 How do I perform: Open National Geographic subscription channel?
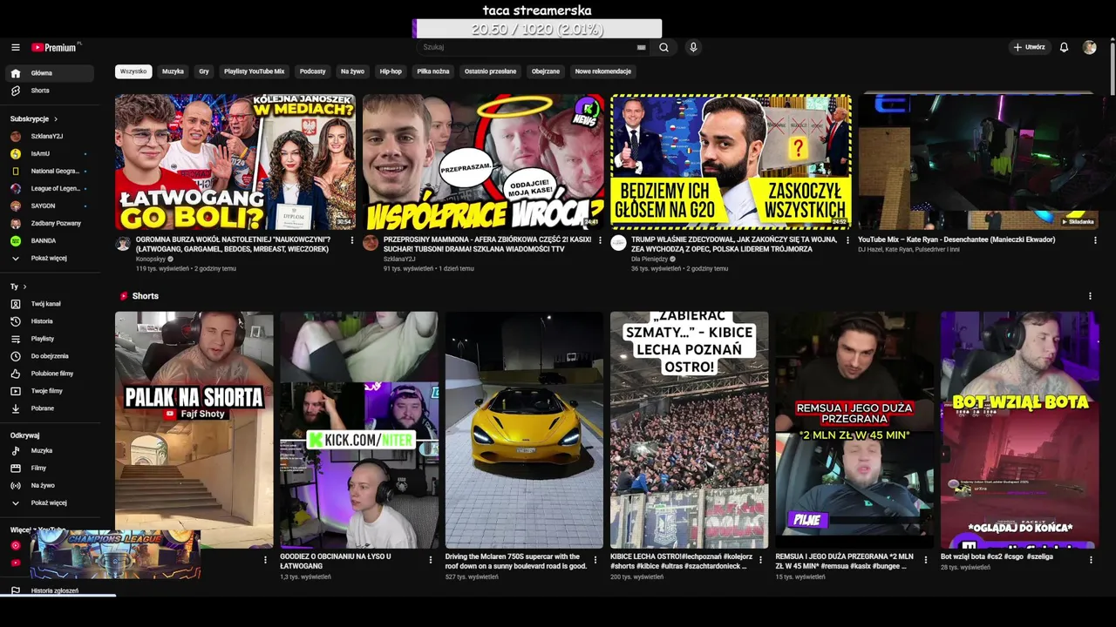tap(50, 171)
